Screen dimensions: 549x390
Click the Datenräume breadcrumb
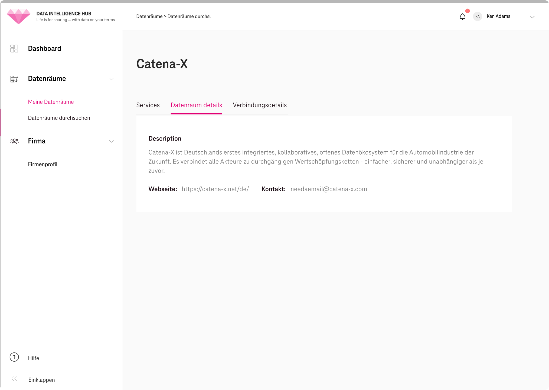[x=149, y=16]
